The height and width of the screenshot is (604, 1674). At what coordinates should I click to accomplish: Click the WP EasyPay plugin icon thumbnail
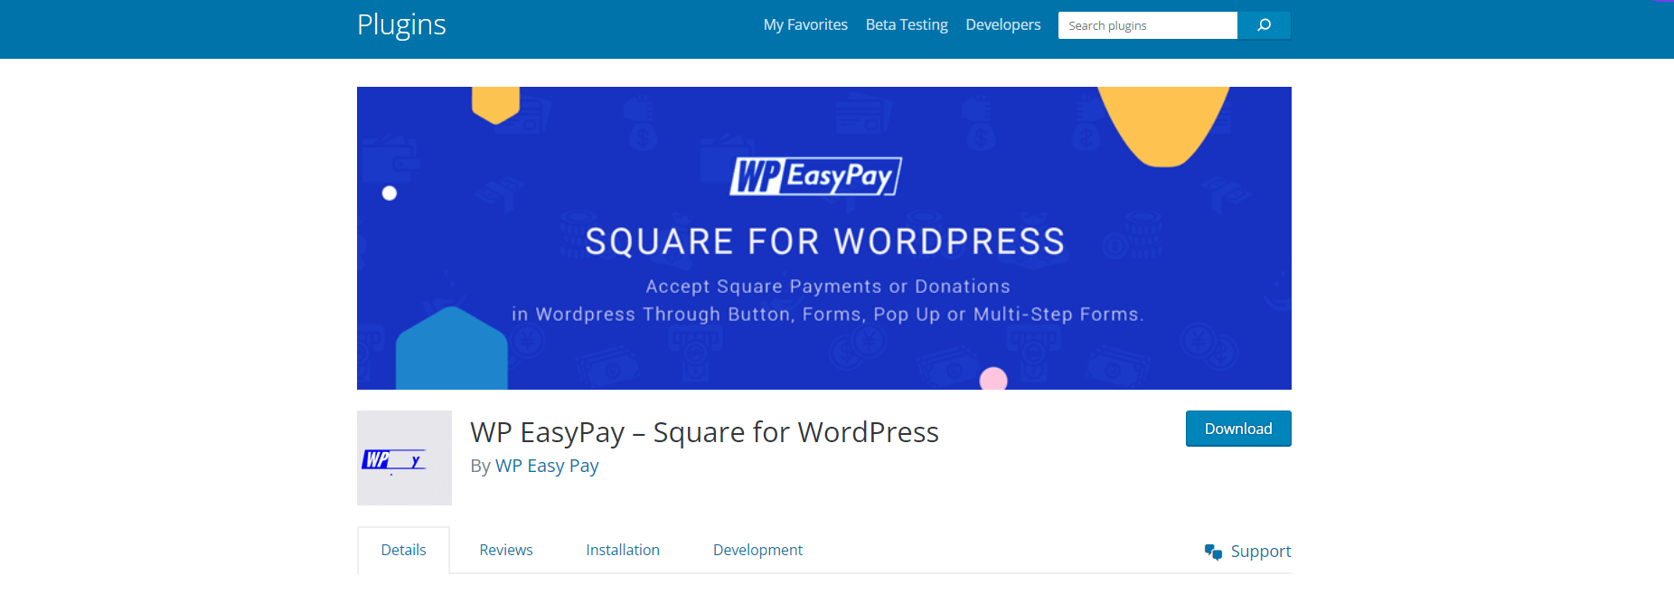pos(404,458)
